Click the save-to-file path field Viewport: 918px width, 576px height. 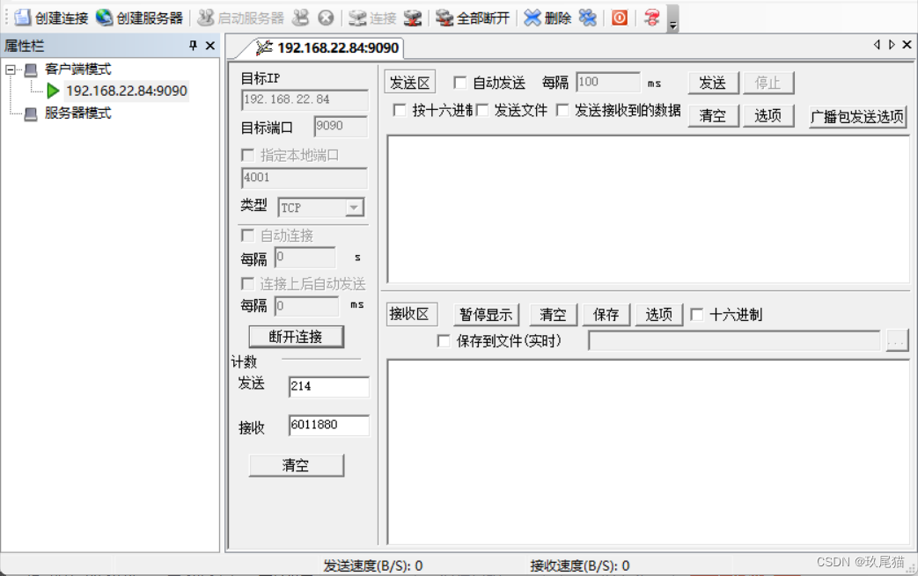pyautogui.click(x=735, y=341)
